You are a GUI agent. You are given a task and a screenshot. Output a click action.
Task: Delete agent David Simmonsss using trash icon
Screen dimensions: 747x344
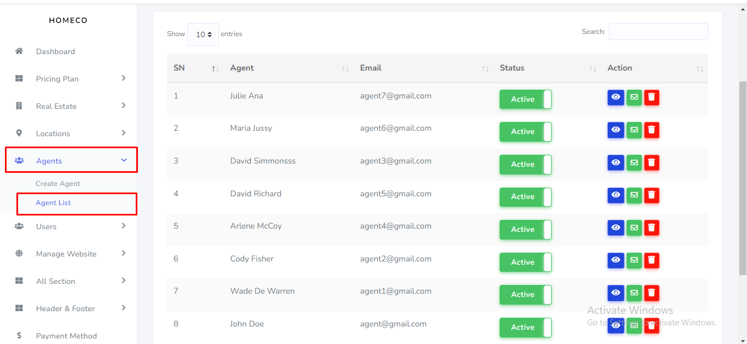[x=651, y=162]
